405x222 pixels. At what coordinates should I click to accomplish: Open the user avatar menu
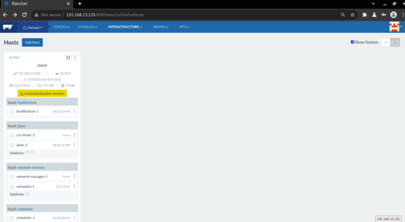click(x=396, y=27)
